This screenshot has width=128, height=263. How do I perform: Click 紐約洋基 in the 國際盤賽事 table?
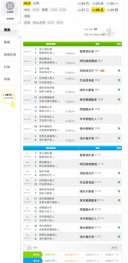tap(44, 68)
